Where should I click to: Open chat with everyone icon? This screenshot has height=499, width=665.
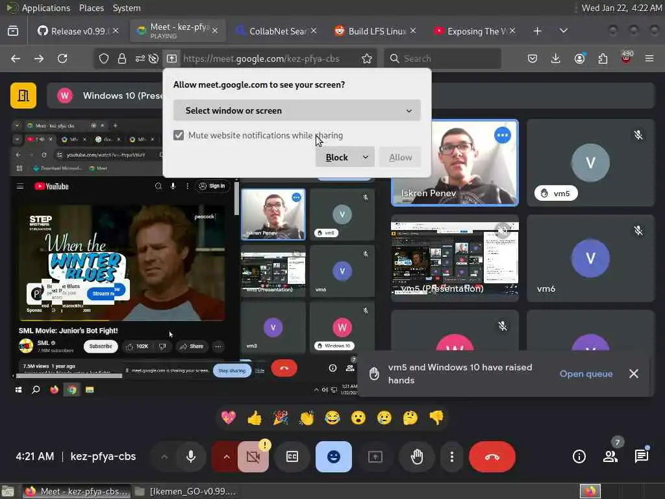[x=641, y=457]
